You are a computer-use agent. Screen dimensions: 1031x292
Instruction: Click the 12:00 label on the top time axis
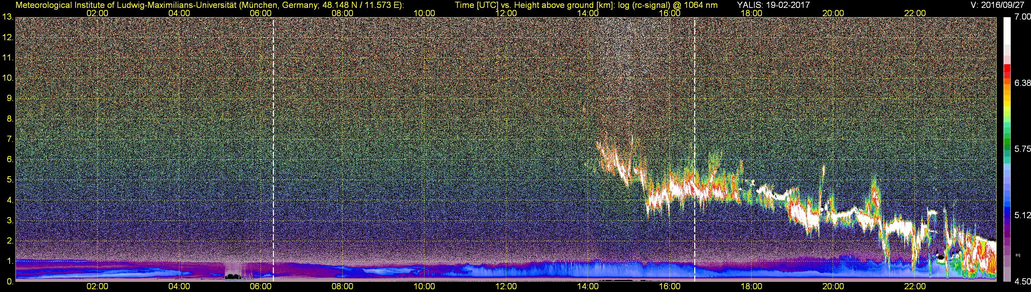point(506,13)
